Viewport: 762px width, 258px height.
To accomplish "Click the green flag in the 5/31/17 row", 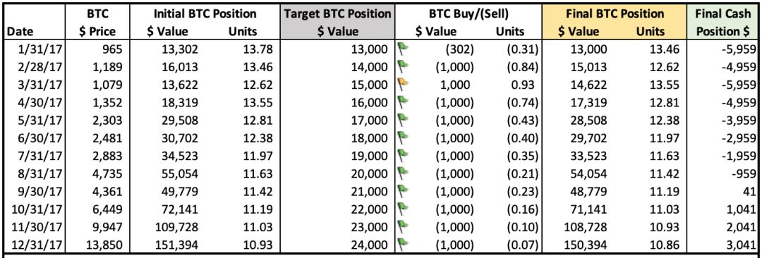I will point(402,118).
